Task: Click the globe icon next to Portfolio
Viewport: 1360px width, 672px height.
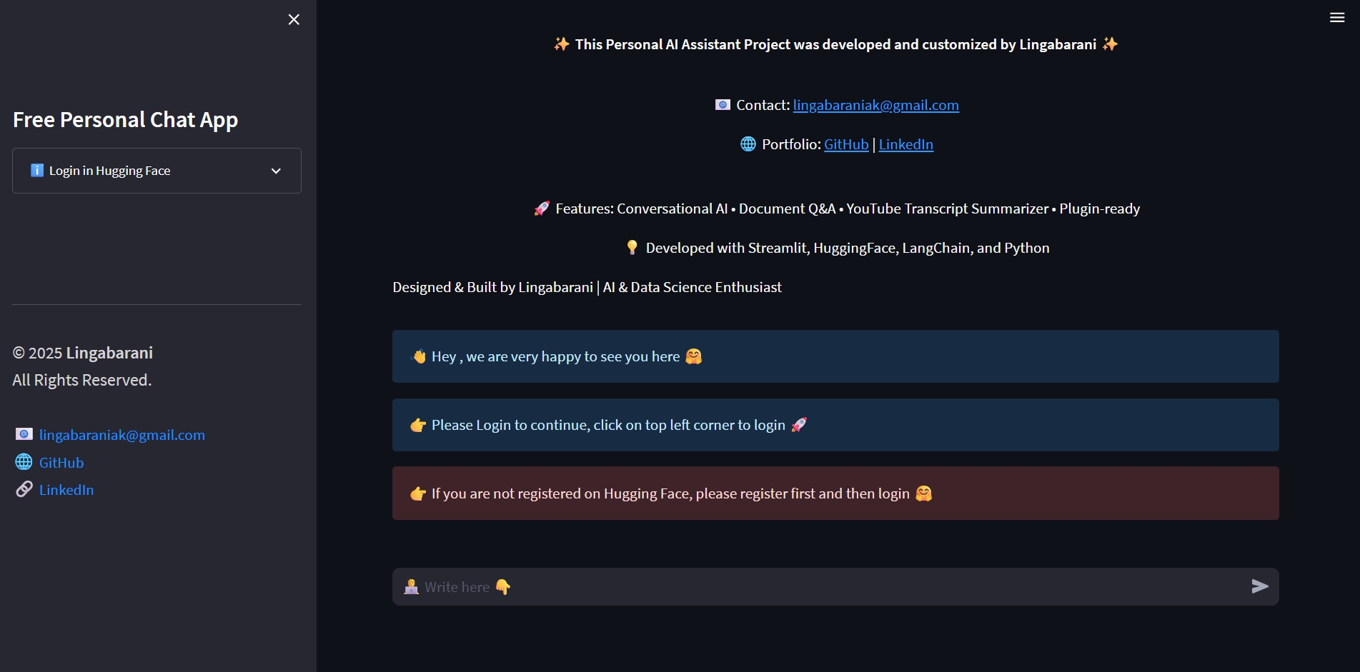Action: pos(748,144)
